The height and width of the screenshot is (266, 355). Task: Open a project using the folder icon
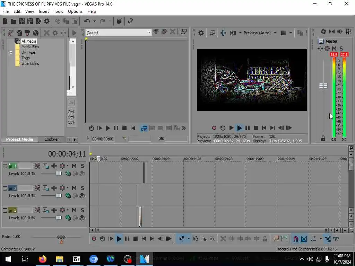point(14,21)
